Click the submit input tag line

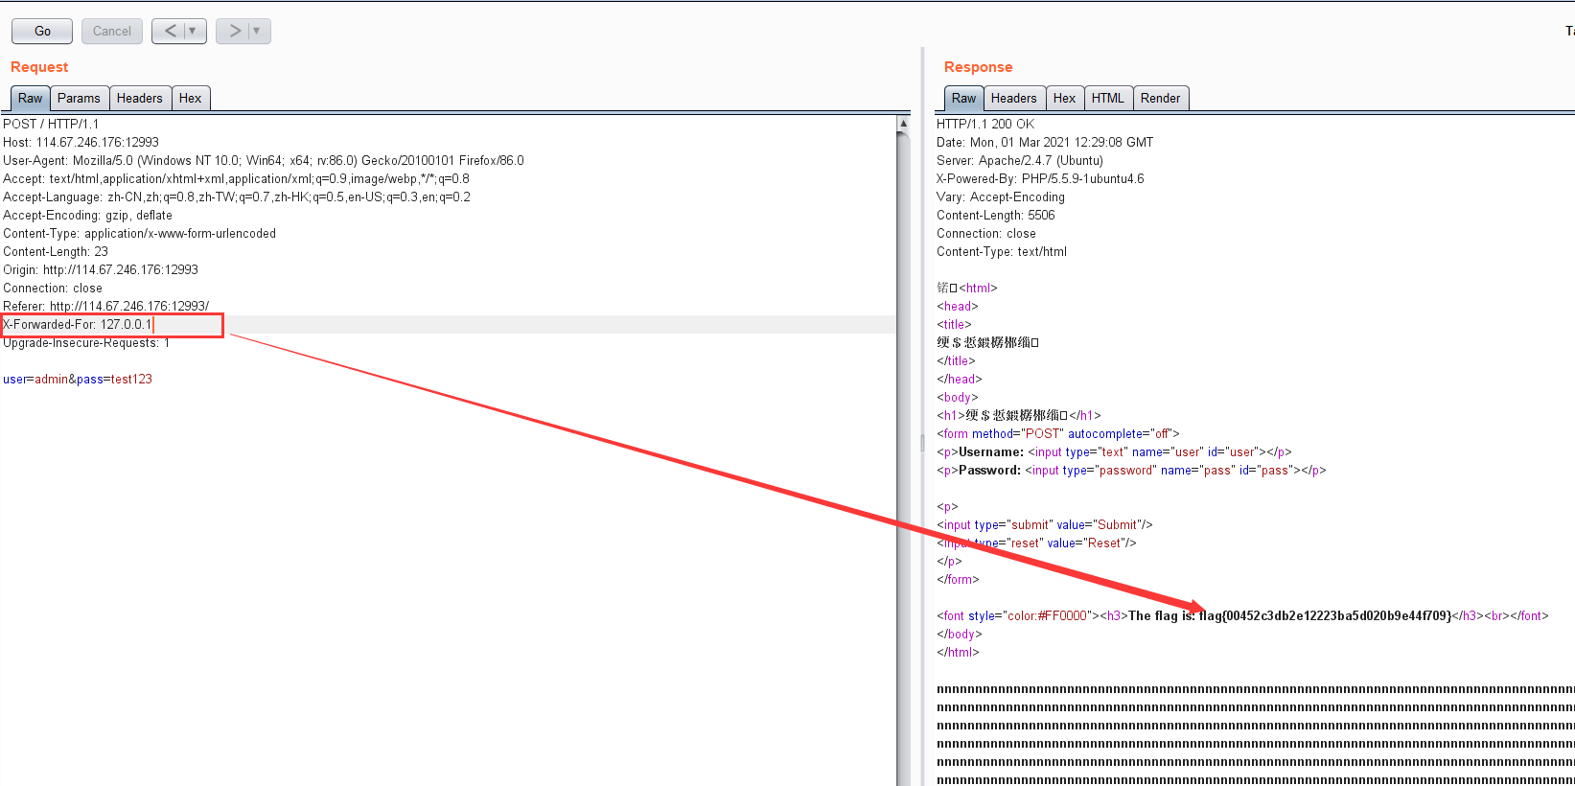[x=1045, y=524]
